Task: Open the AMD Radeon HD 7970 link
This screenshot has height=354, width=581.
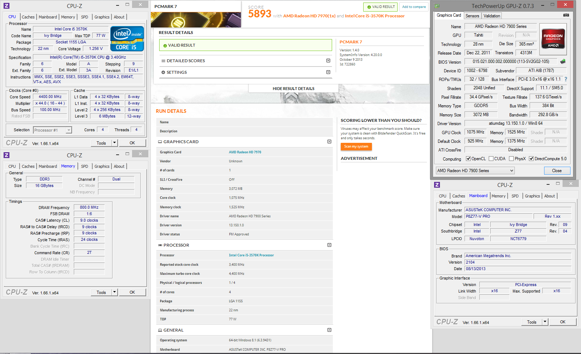Action: coord(245,152)
